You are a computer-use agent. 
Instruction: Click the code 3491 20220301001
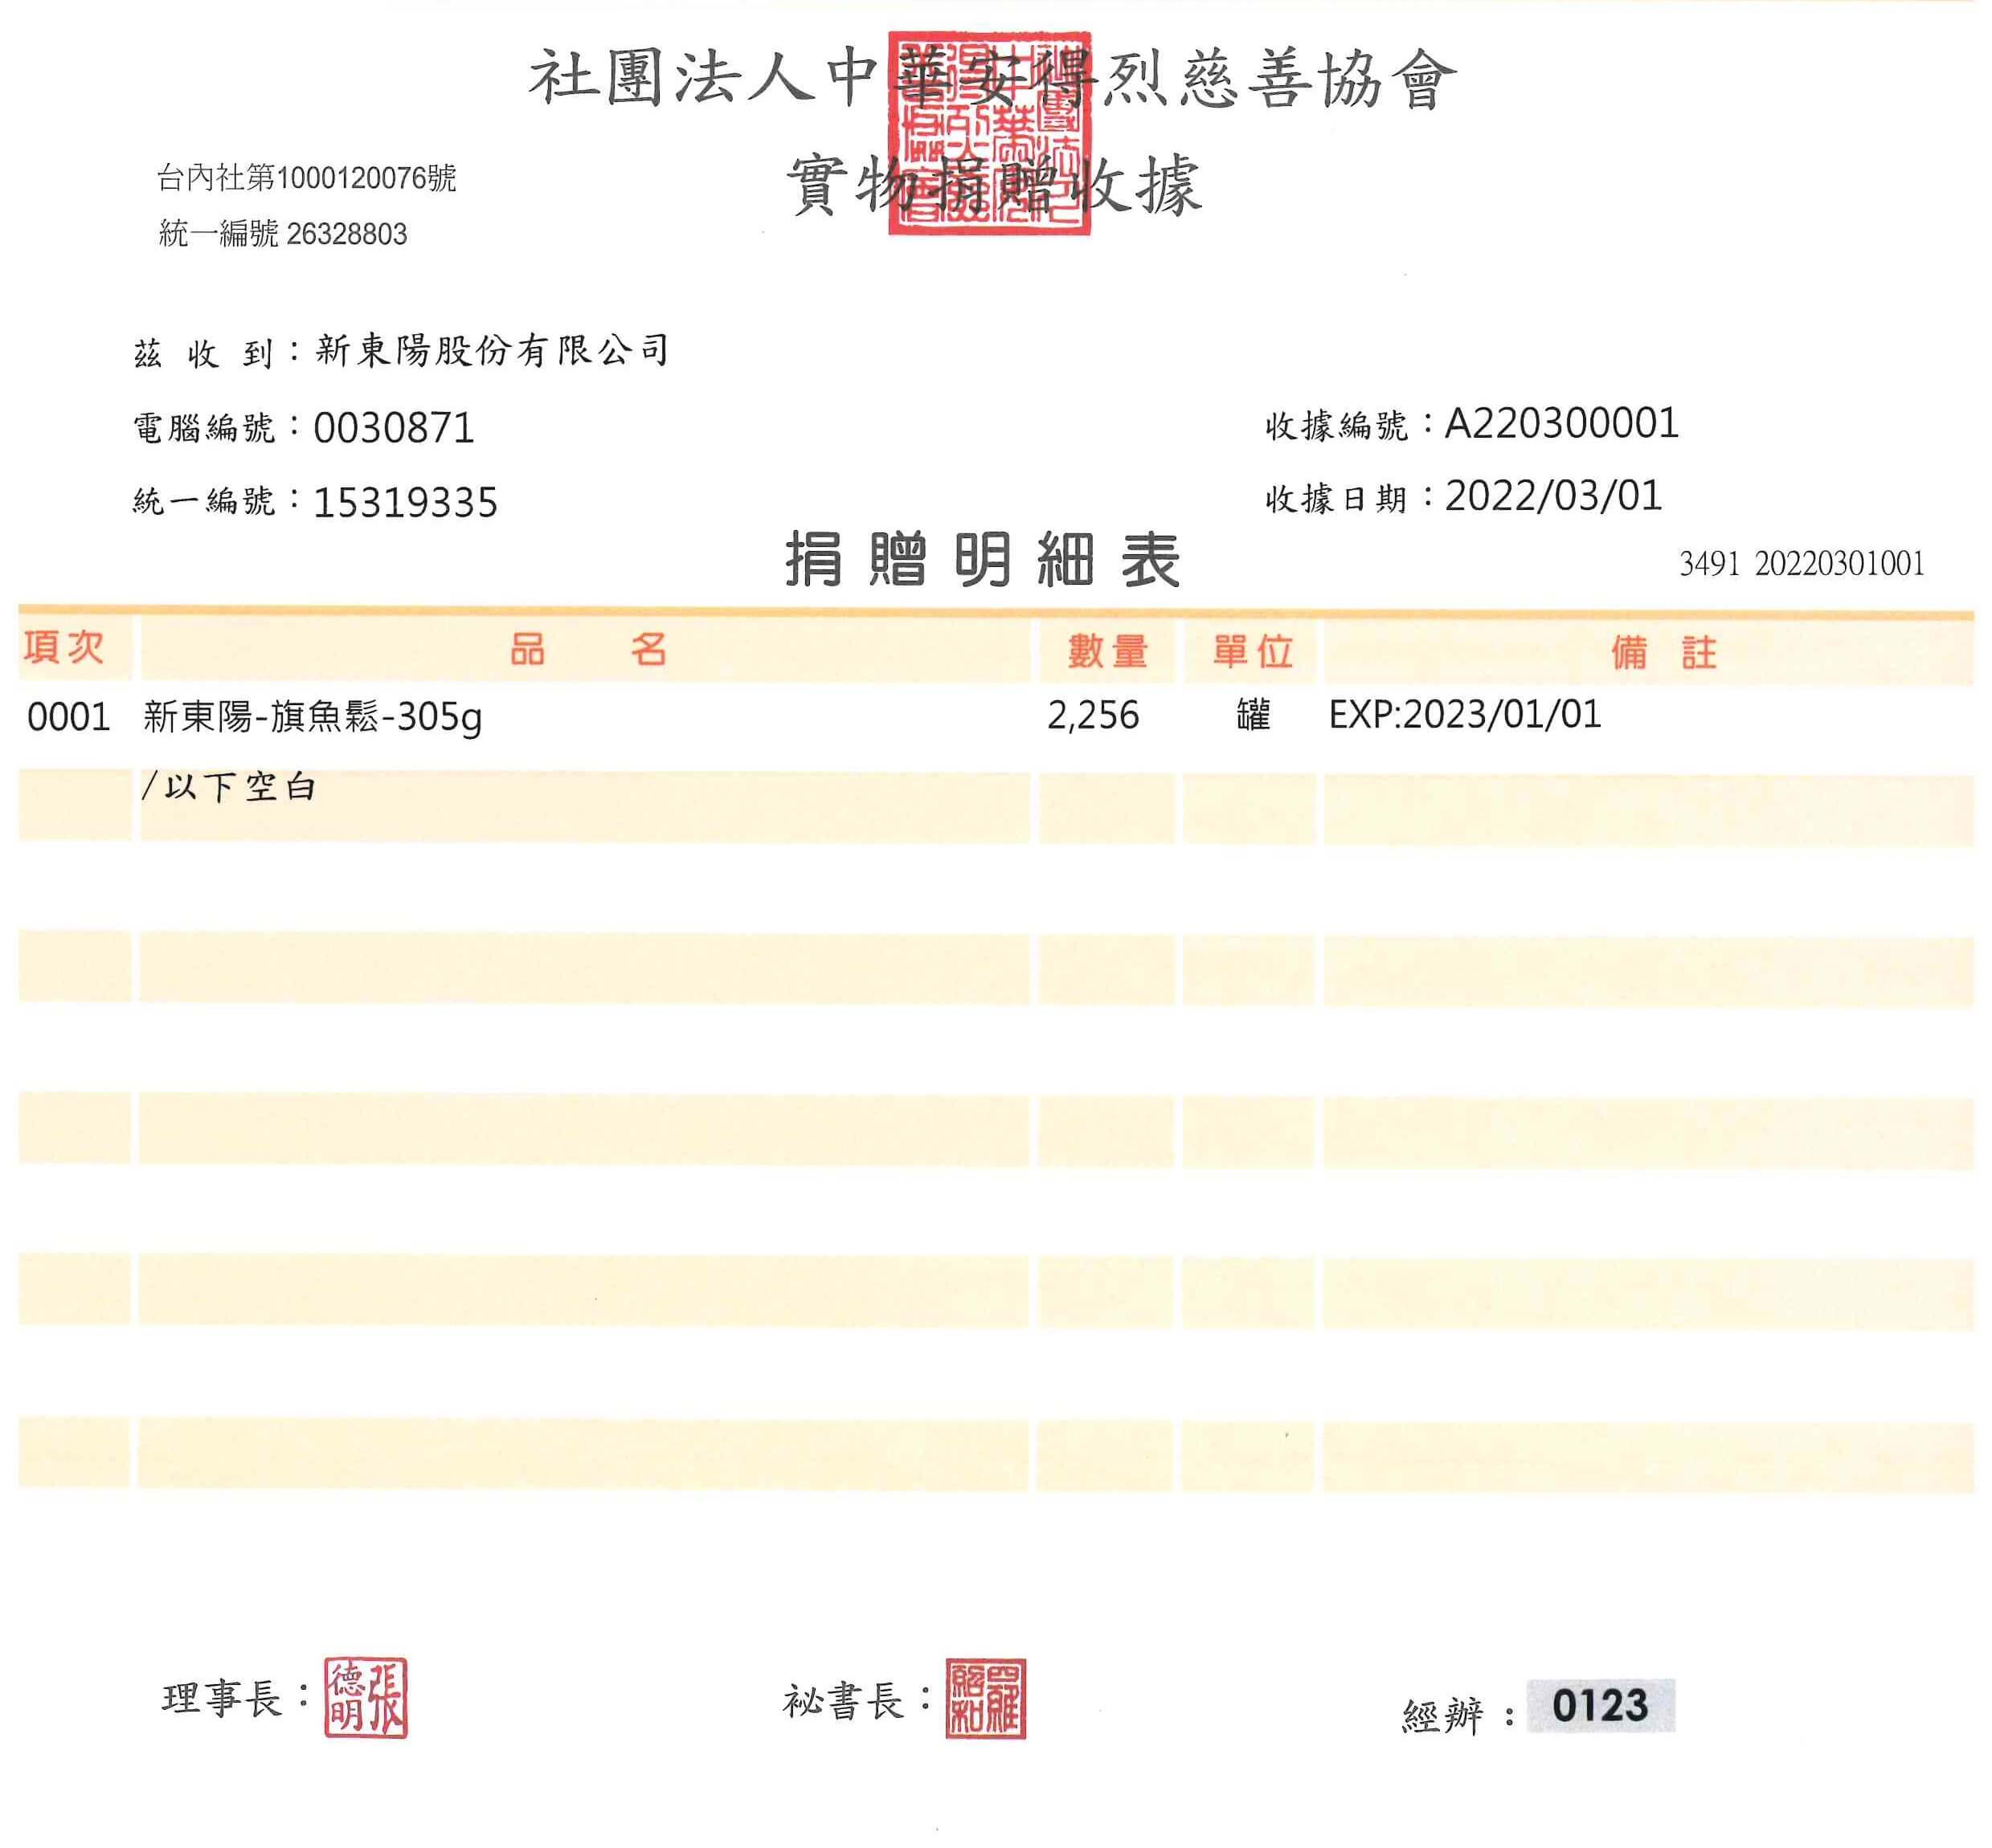(x=1802, y=564)
